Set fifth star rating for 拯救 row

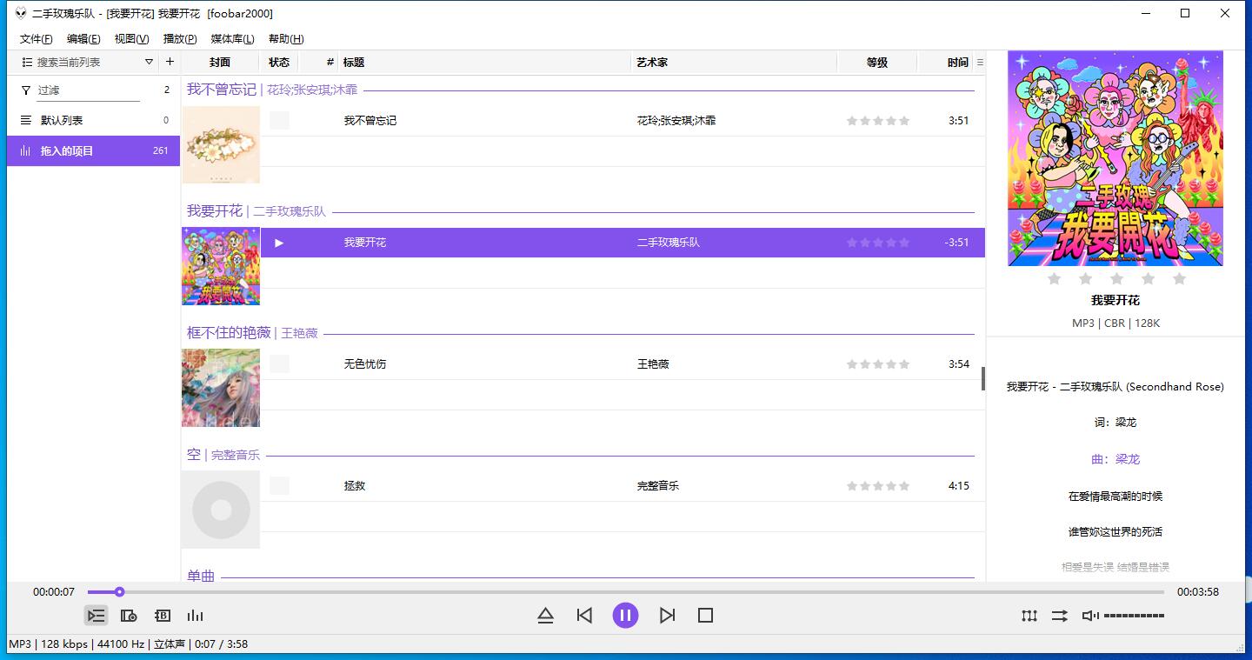tap(904, 486)
